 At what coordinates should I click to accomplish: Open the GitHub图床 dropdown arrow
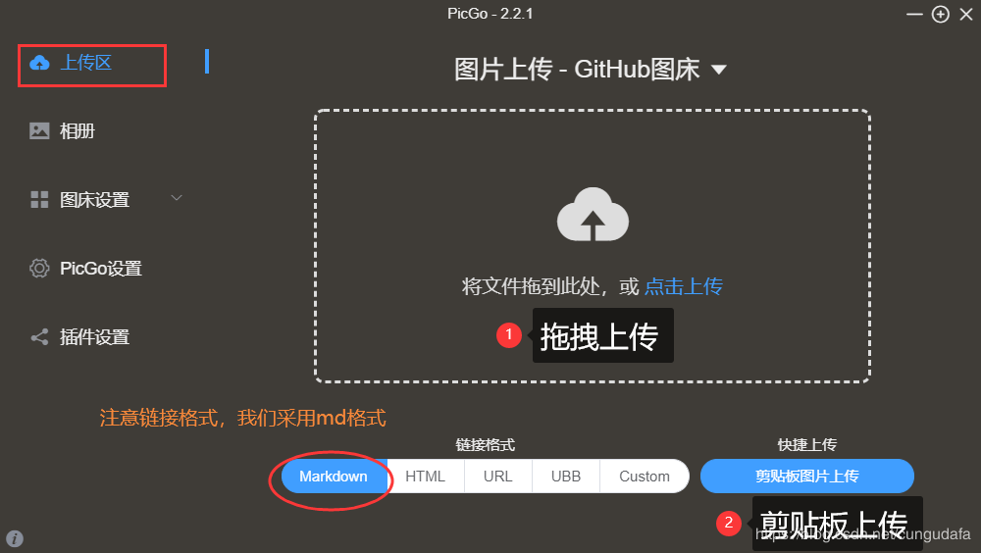(719, 70)
